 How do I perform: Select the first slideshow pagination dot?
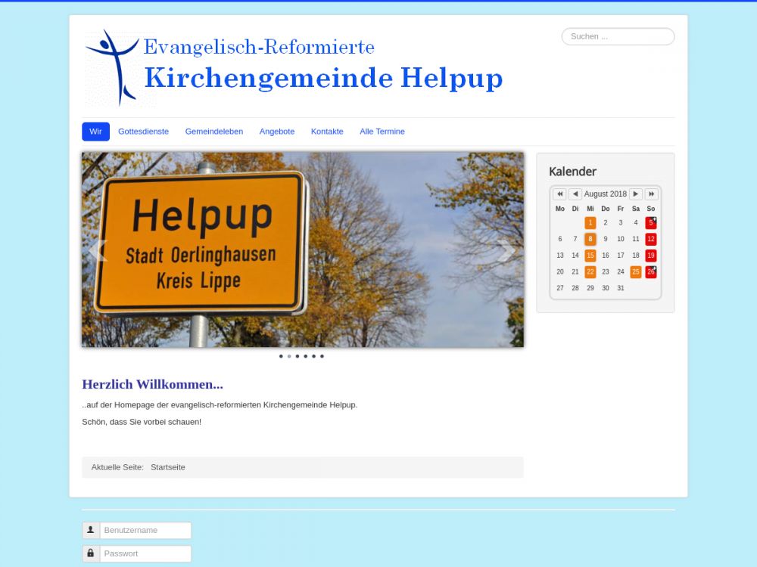[281, 356]
